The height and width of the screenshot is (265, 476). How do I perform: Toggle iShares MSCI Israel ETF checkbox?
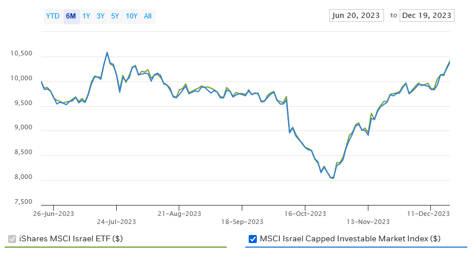(x=12, y=239)
